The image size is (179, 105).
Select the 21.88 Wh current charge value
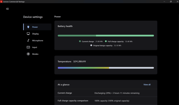pos(99,41)
